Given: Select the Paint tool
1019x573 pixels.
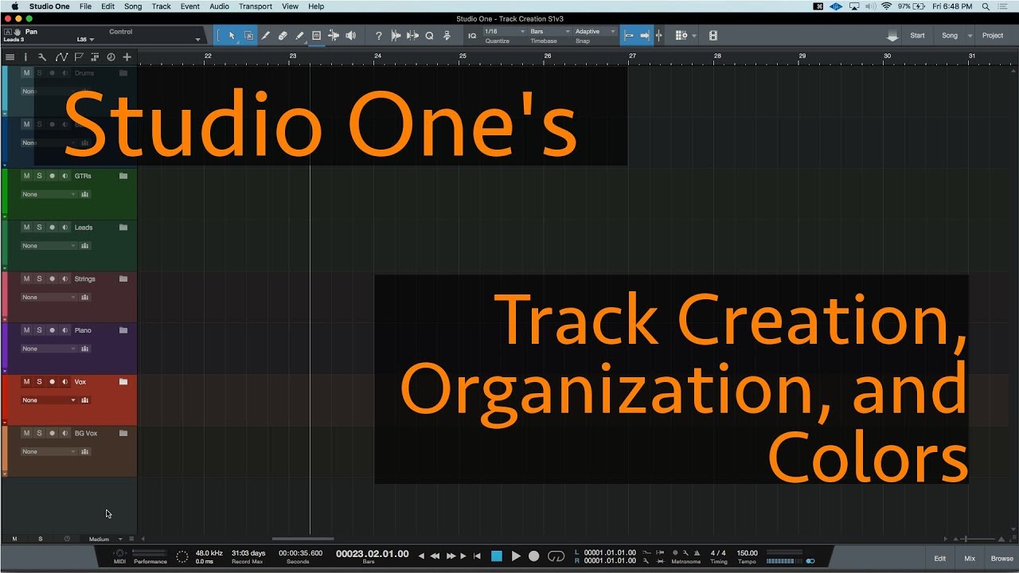Looking at the screenshot, I should (299, 36).
